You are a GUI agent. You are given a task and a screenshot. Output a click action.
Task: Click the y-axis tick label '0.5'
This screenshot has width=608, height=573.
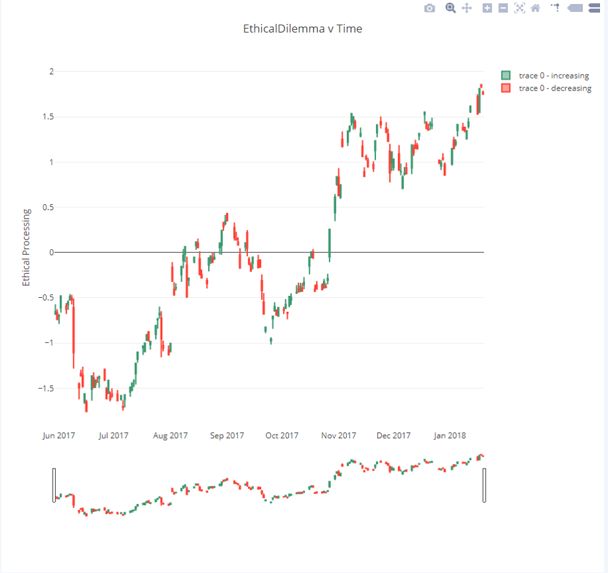[x=48, y=207]
